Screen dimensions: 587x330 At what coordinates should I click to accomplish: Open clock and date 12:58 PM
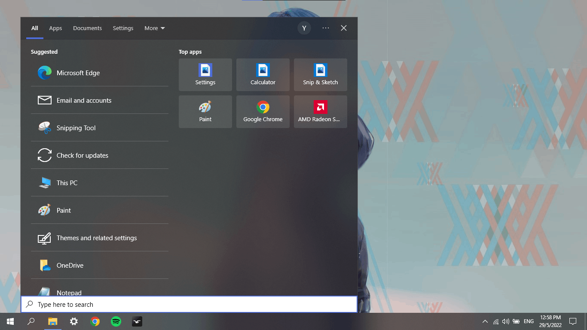click(550, 321)
